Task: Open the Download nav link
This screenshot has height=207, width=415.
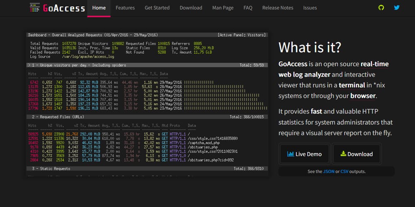Action: (191, 8)
